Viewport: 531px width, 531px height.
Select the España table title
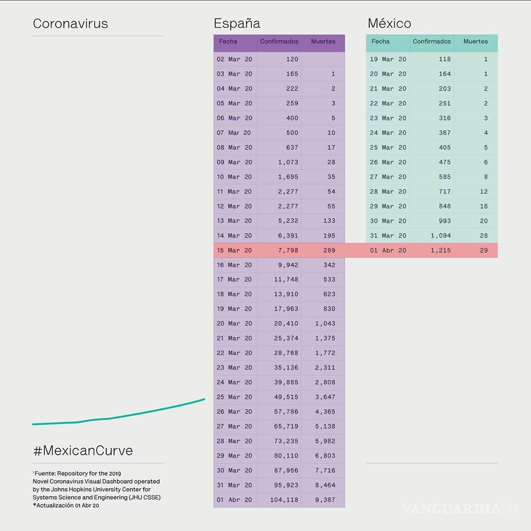point(236,24)
